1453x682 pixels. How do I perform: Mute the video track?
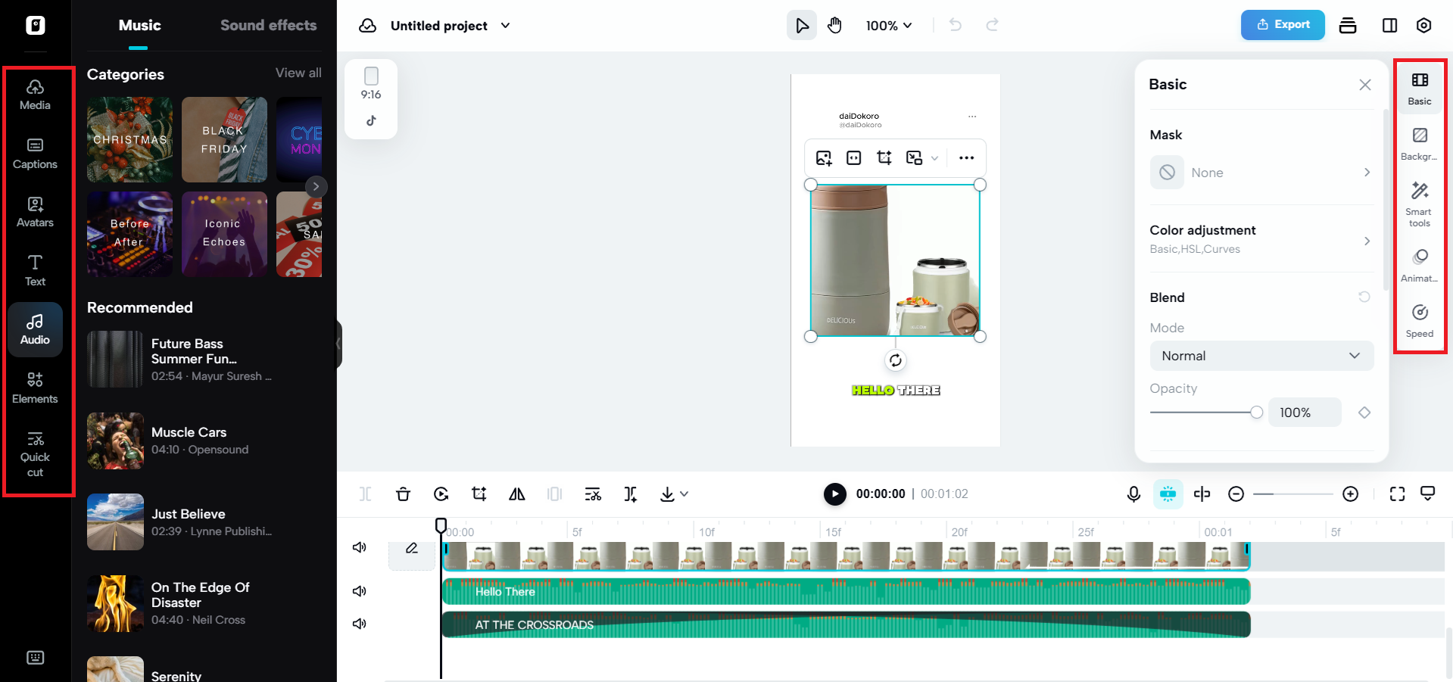(360, 547)
